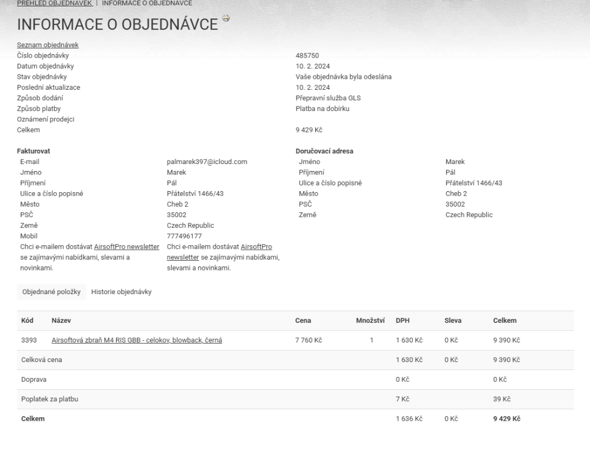Switch to the Historie objednávky tab
This screenshot has height=472, width=590.
[x=121, y=292]
